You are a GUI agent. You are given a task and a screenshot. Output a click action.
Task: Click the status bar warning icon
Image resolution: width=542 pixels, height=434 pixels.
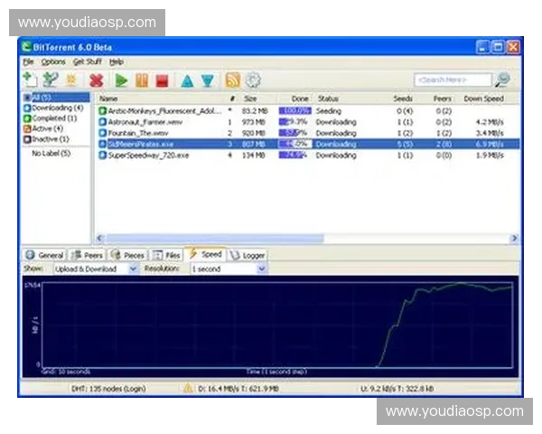pyautogui.click(x=188, y=388)
